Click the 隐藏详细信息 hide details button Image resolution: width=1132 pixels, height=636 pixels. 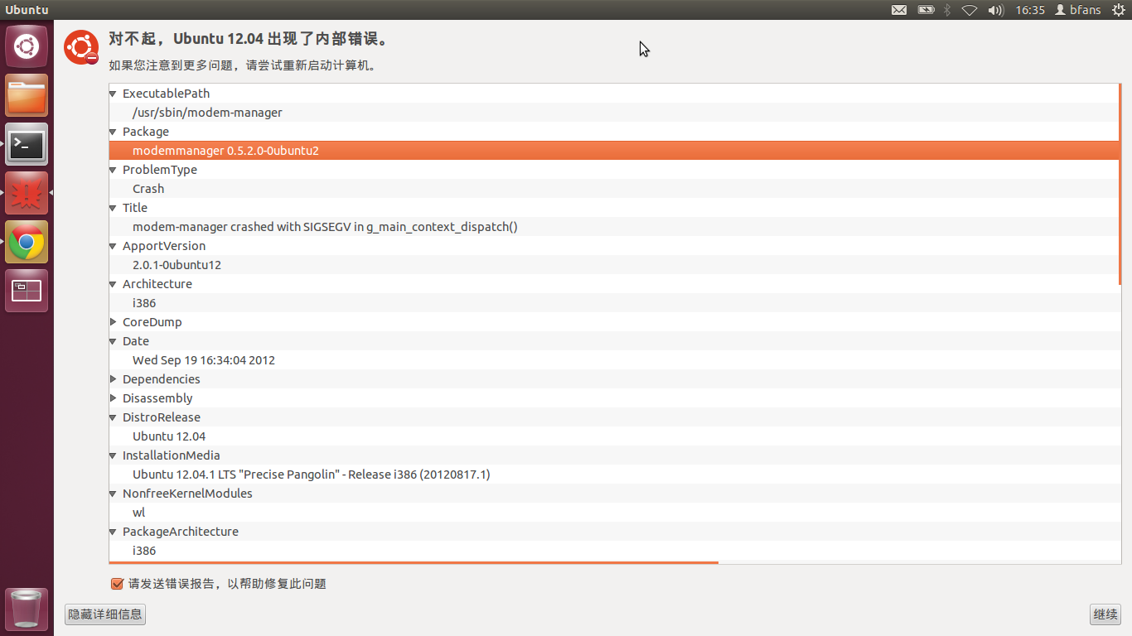pyautogui.click(x=105, y=614)
